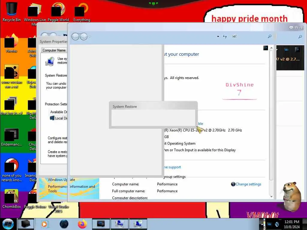Switch to the System Restore taskbar button with clock
The height and width of the screenshot is (230, 307).
point(138,224)
